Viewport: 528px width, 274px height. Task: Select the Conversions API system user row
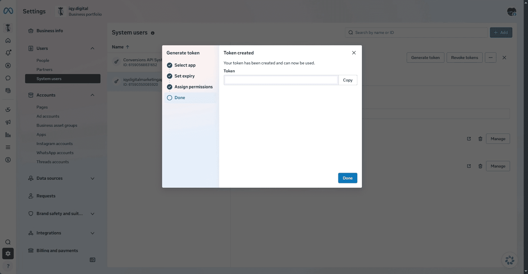pyautogui.click(x=135, y=62)
